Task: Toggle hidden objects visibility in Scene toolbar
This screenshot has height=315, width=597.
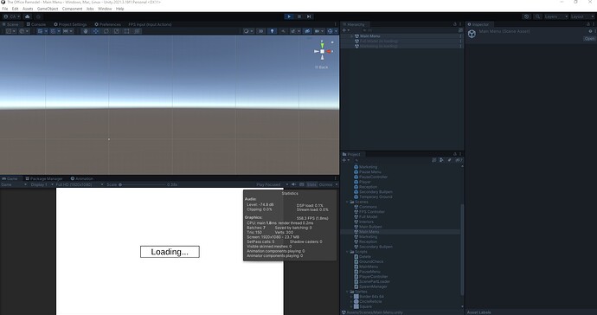Action: click(x=307, y=31)
